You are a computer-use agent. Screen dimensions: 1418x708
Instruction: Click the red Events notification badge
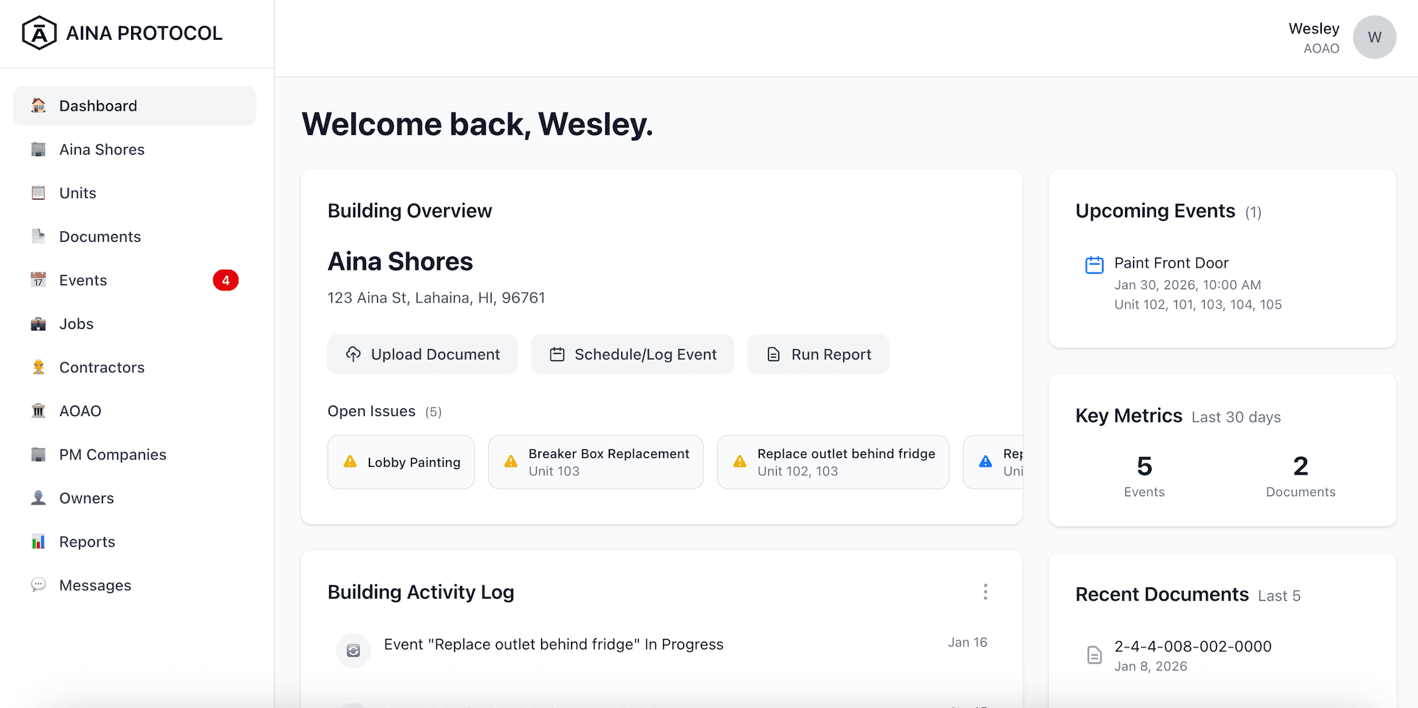[x=226, y=280]
